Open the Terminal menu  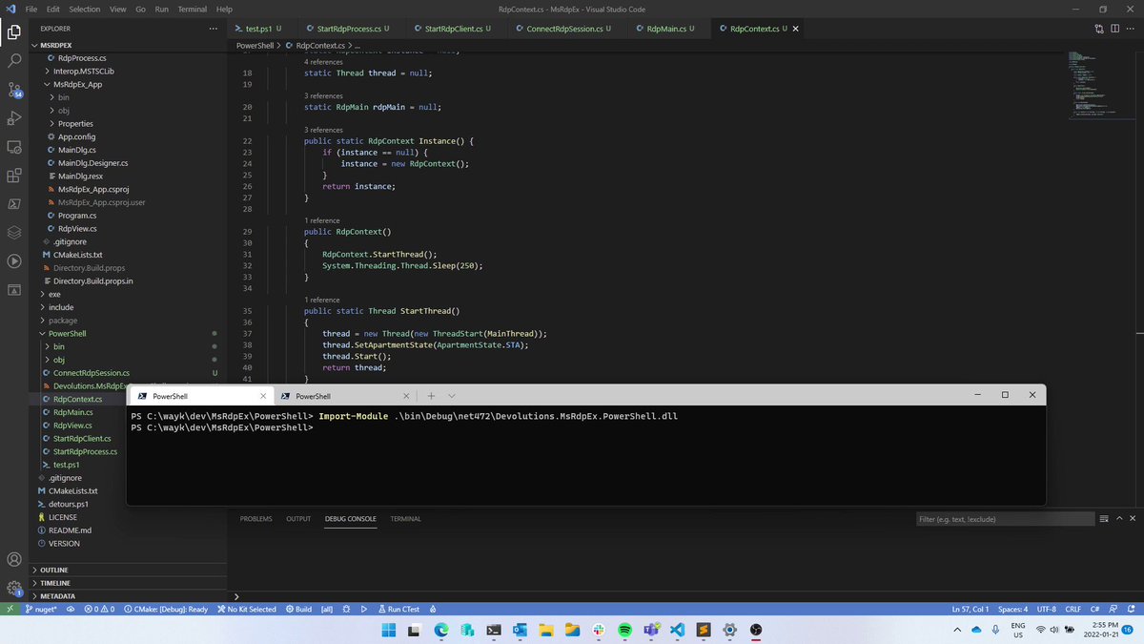point(193,9)
